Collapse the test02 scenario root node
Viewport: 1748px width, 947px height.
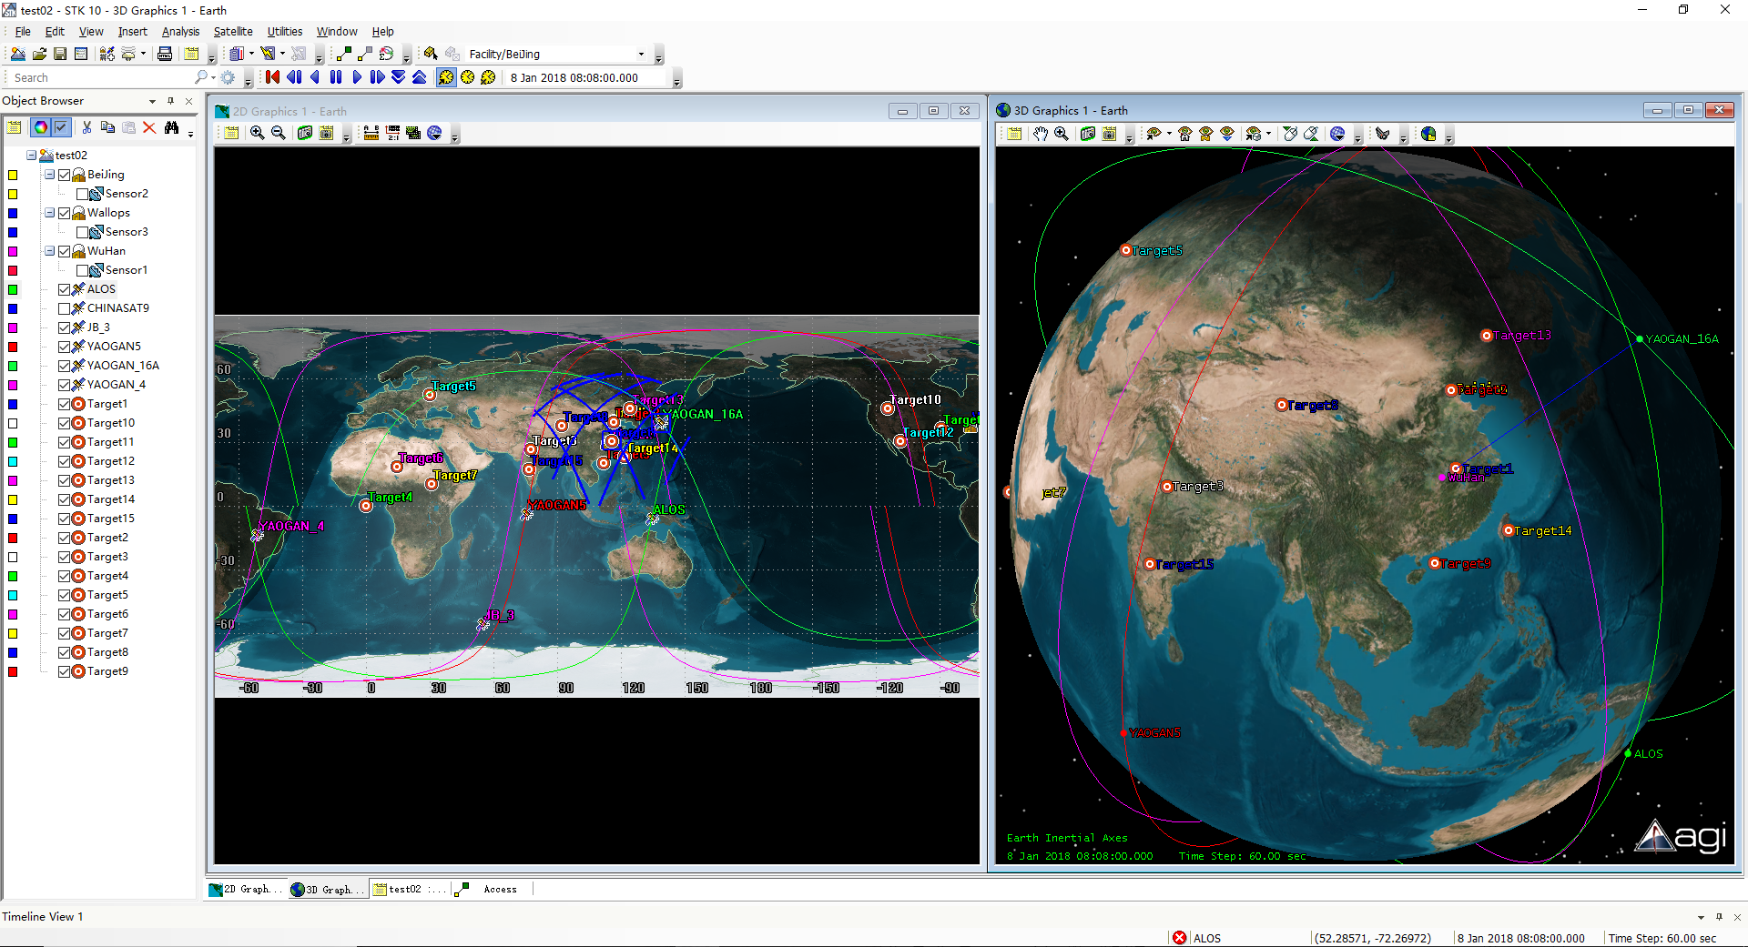pyautogui.click(x=31, y=156)
